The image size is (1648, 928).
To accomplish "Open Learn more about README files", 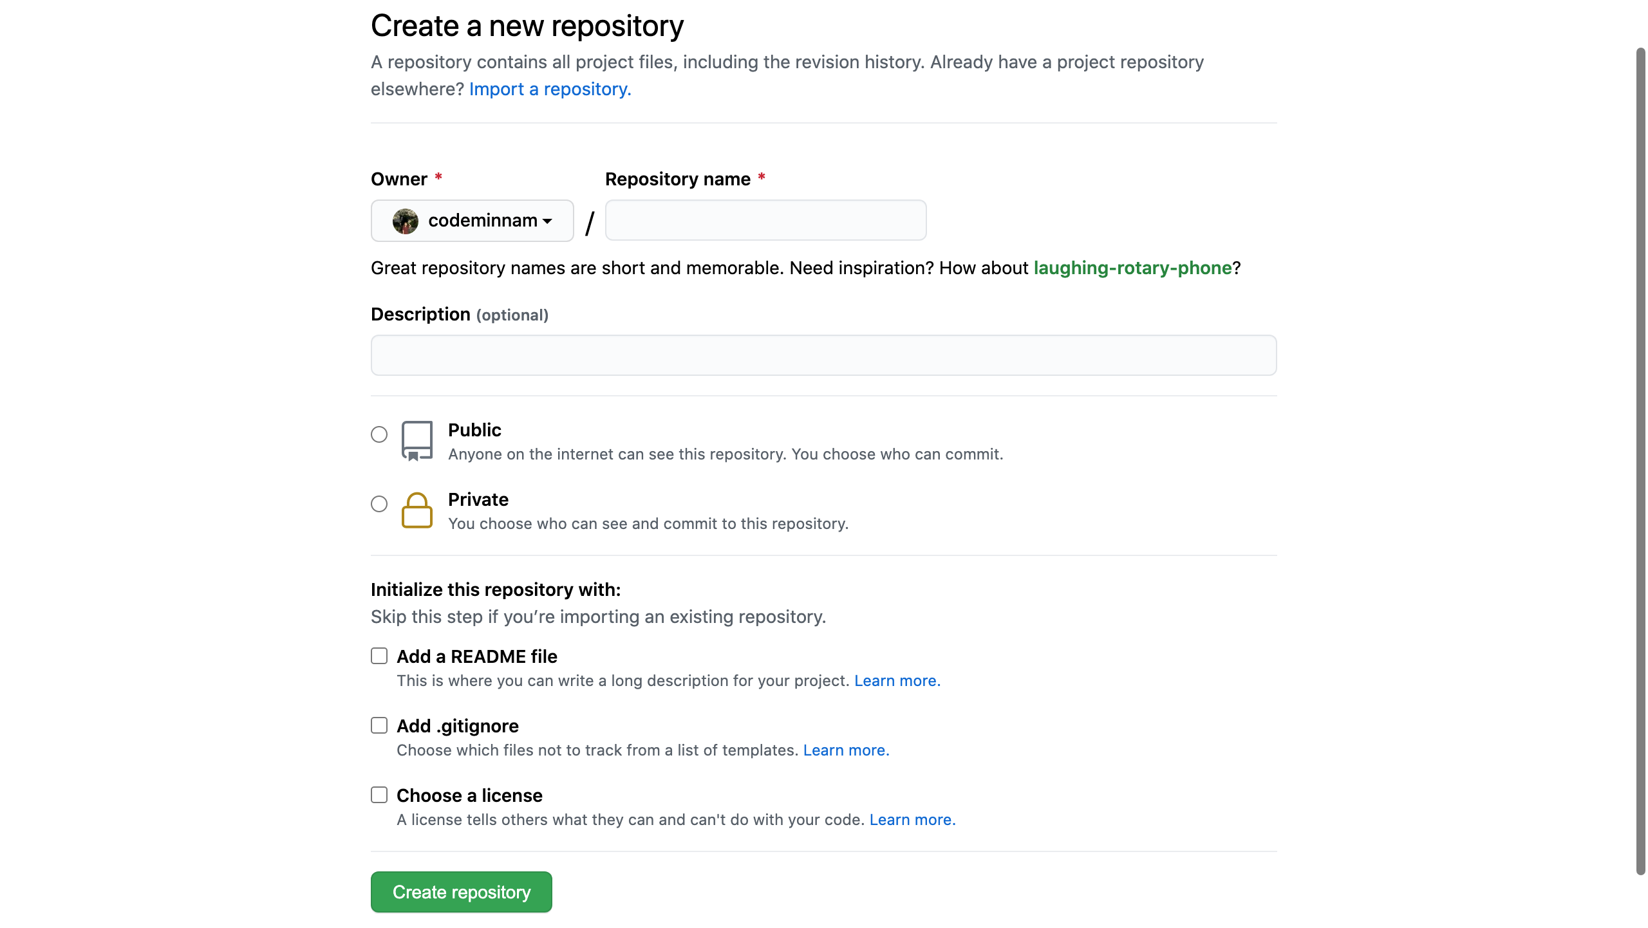I will pos(897,680).
